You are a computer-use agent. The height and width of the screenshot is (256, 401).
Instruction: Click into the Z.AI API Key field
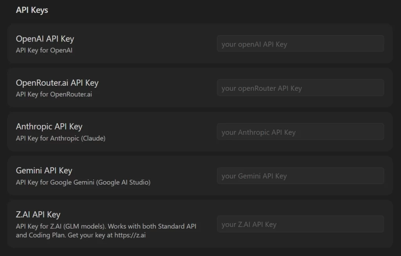tap(300, 224)
